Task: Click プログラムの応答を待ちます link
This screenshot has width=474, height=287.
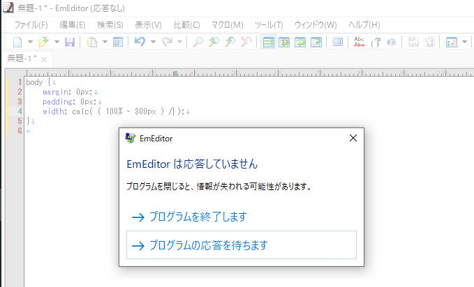Action: (x=242, y=245)
